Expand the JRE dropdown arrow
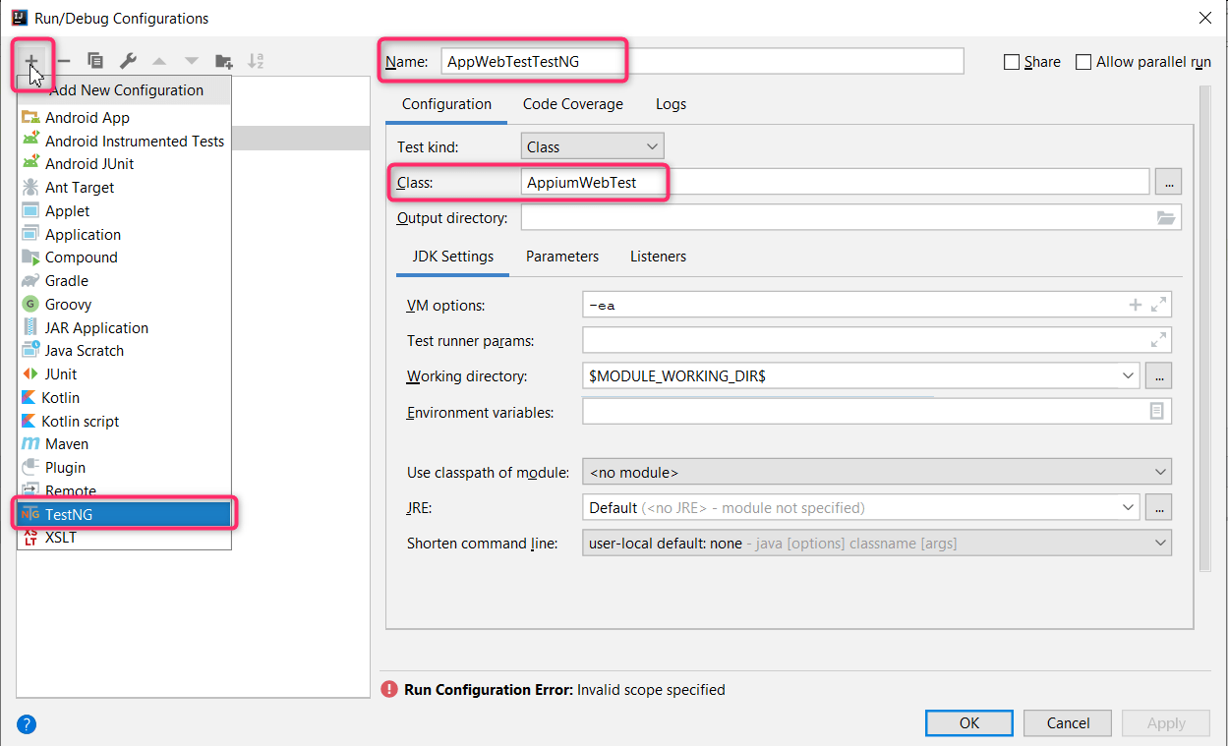1228x746 pixels. [1127, 507]
